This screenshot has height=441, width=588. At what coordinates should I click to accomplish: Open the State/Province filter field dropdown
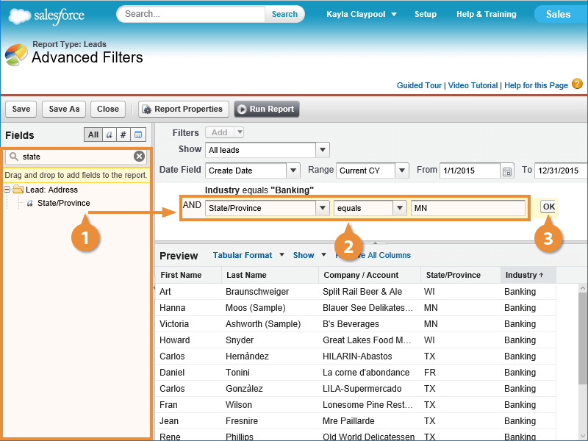322,209
